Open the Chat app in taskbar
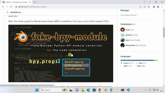 [x=77, y=90]
